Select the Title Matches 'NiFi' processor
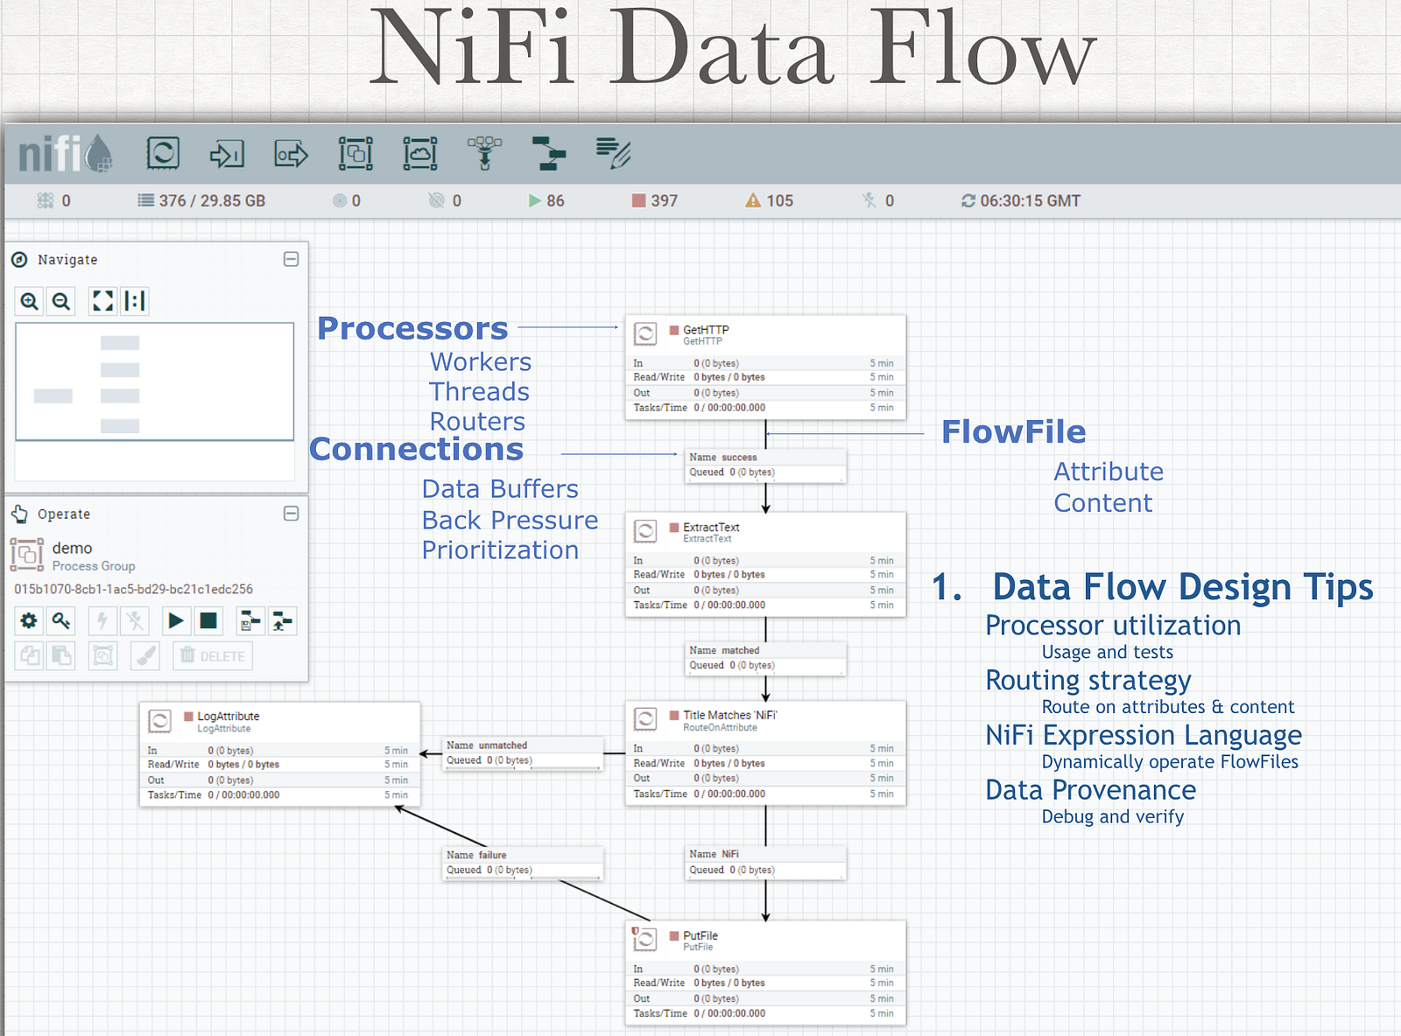The width and height of the screenshot is (1401, 1036). 765,752
